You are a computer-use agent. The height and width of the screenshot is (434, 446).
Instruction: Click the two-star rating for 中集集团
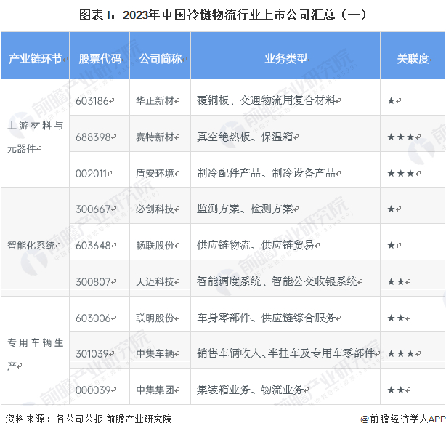[396, 390]
